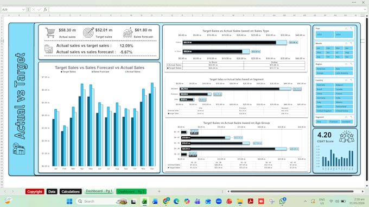Image resolution: width=369 pixels, height=207 pixels.
Task: Click horizontal scrollbar right arrow
Action: point(363,191)
